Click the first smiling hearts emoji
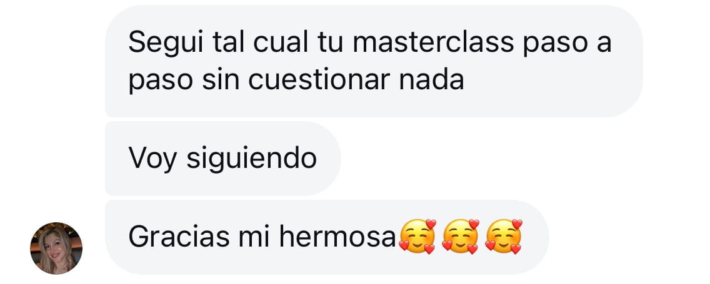Image resolution: width=710 pixels, height=284 pixels. pos(417,237)
